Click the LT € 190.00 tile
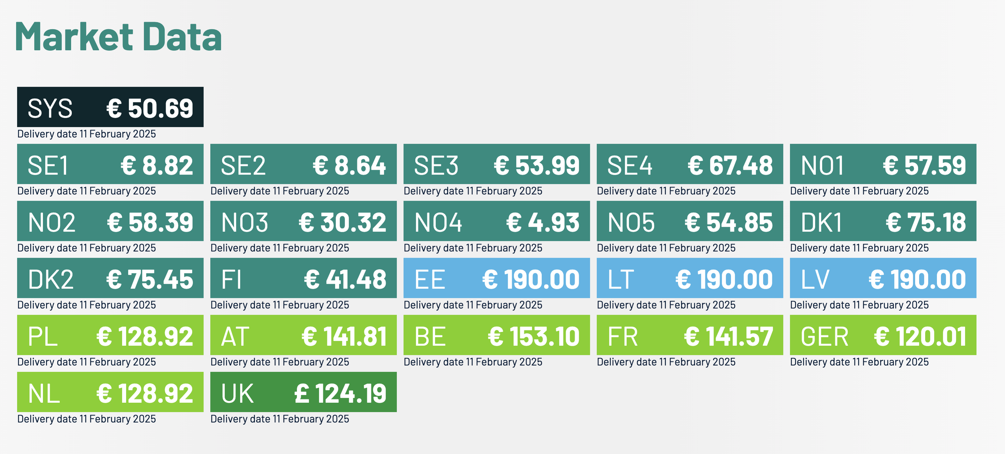This screenshot has width=1005, height=454. pos(689,277)
